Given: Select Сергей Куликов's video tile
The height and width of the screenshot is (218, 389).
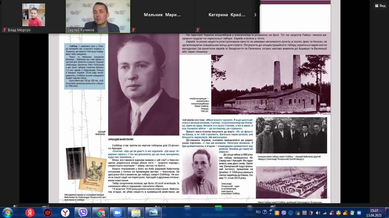Looking at the screenshot, I should point(98,16).
